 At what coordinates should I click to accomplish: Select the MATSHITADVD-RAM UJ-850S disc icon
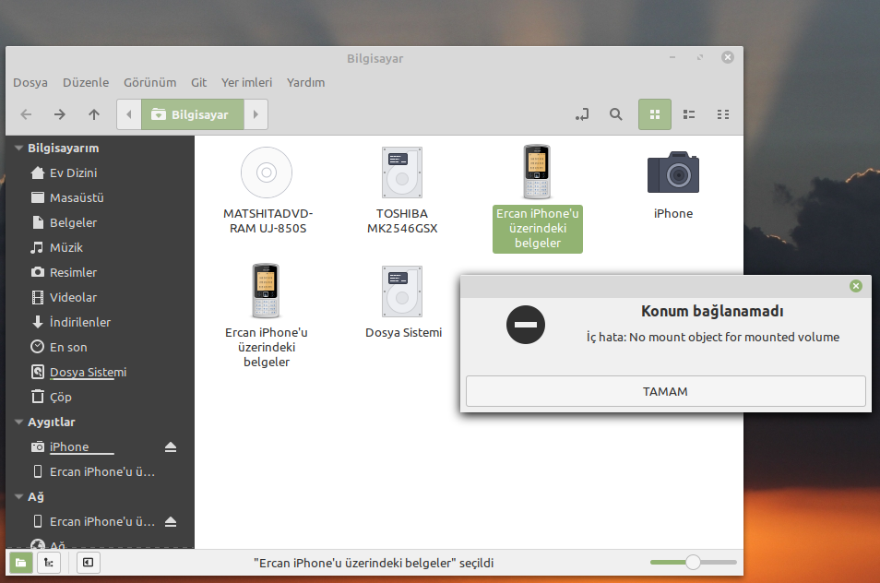(x=267, y=173)
